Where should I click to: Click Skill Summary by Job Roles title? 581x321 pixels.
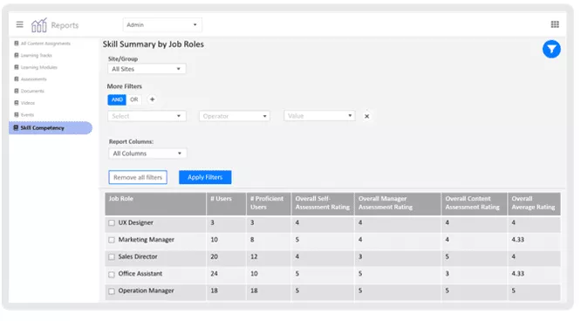tap(154, 44)
